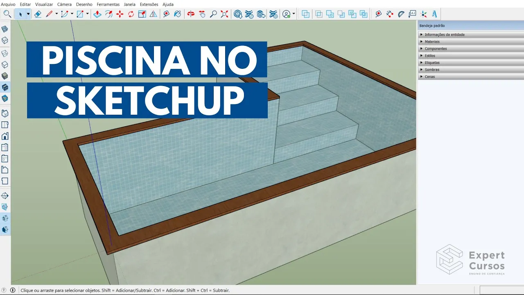524x295 pixels.
Task: Open the Extension Manager icon
Action: coord(273,14)
